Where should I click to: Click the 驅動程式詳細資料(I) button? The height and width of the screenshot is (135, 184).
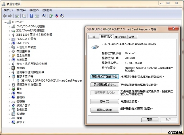click(105, 77)
